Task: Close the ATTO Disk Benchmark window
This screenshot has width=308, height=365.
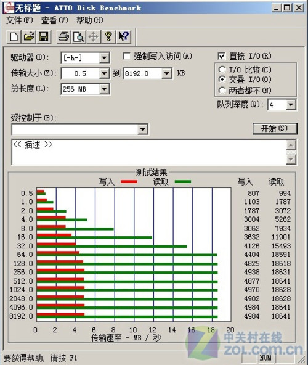Action: 299,8
